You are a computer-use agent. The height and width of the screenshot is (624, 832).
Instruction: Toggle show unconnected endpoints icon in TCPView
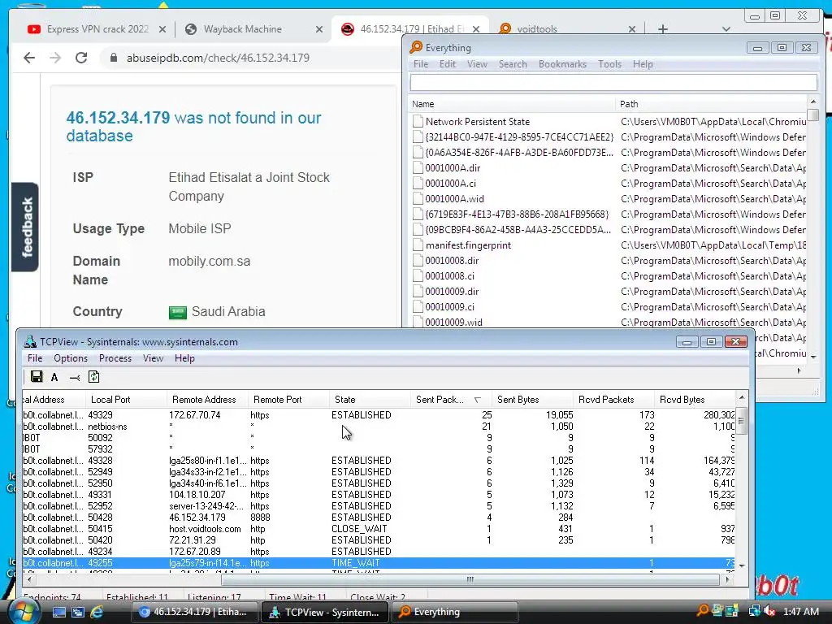pyautogui.click(x=75, y=377)
